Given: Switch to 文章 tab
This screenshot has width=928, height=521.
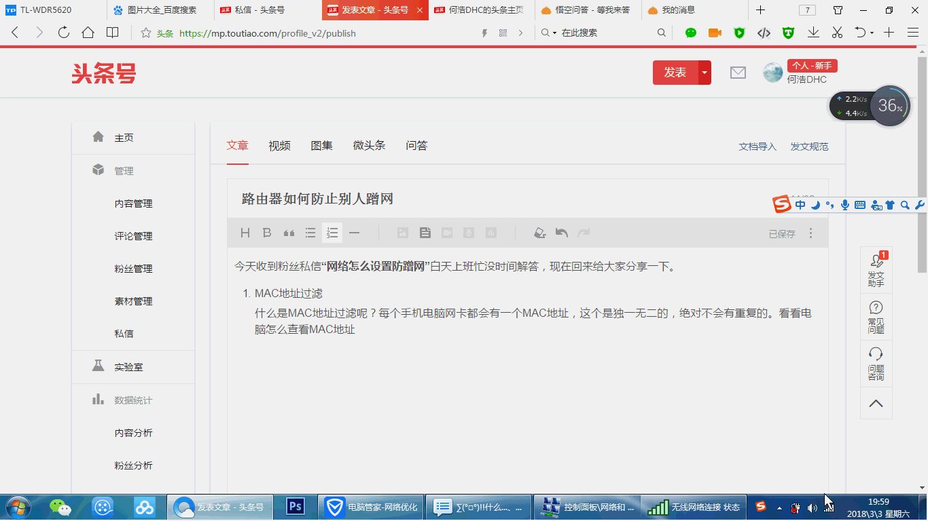Looking at the screenshot, I should (237, 145).
